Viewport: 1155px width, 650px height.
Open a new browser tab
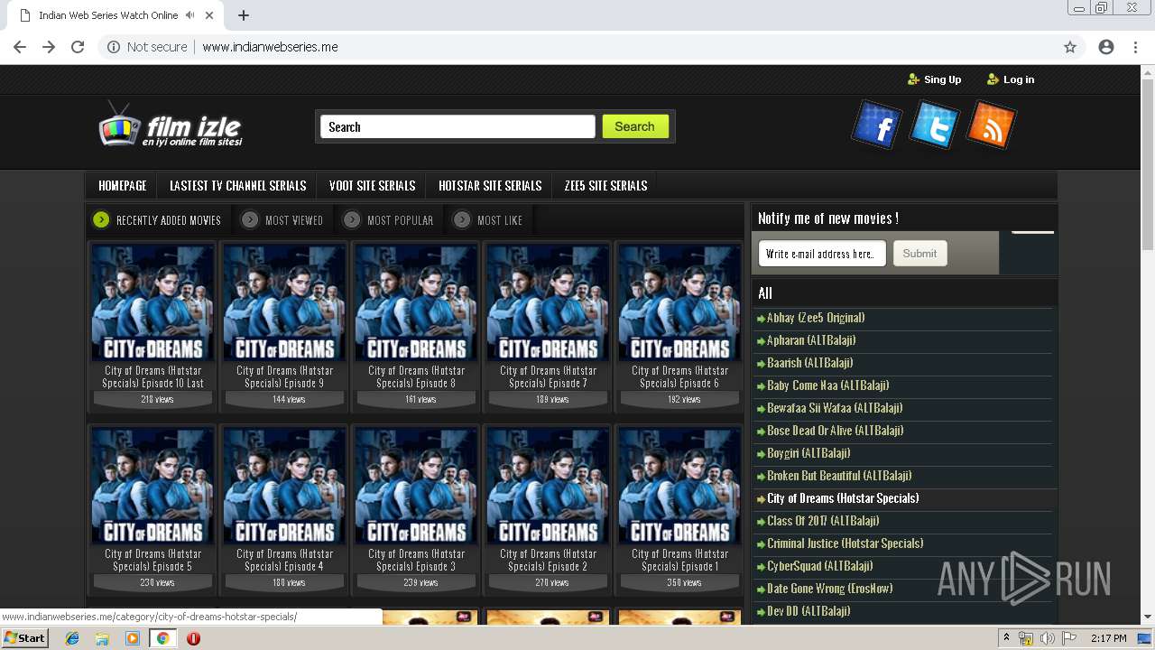coord(244,15)
